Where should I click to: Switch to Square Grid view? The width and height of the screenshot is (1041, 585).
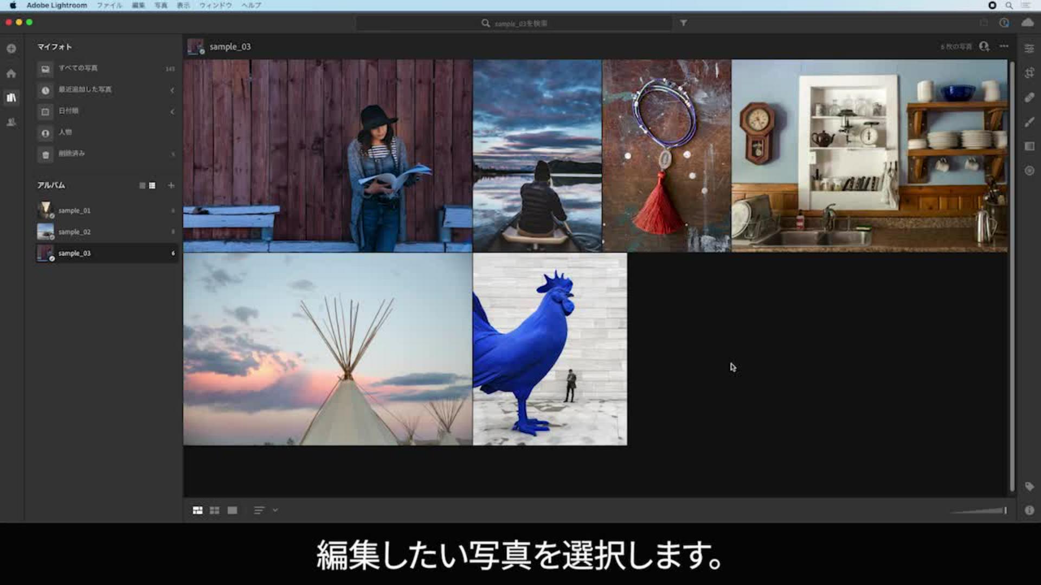tap(215, 510)
